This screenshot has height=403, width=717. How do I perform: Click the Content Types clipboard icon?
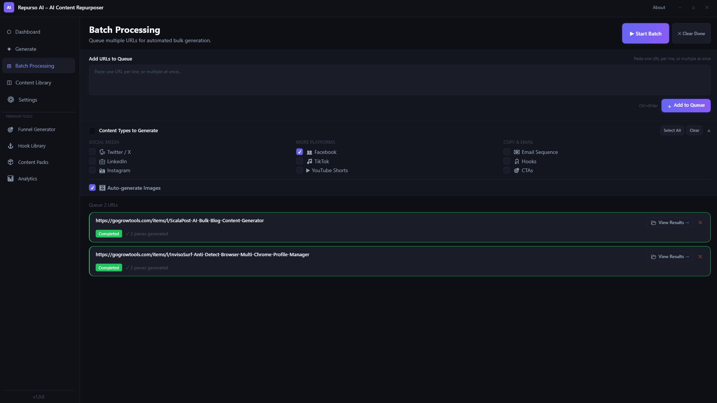(92, 131)
